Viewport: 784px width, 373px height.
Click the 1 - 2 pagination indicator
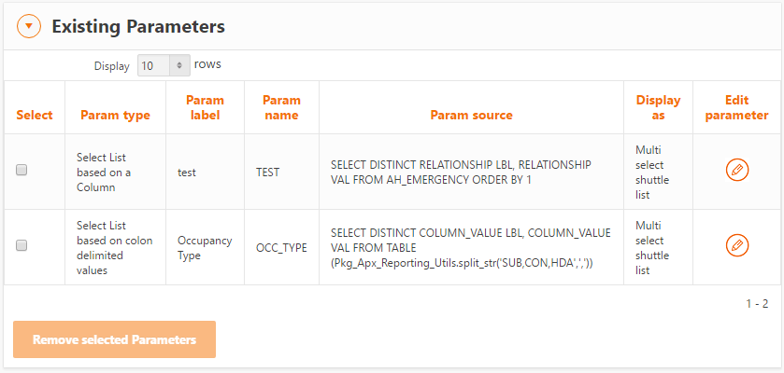(756, 304)
